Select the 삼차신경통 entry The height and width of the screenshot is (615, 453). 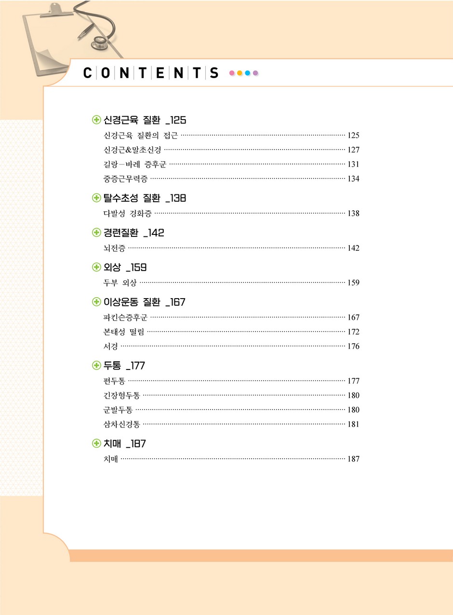tap(231, 424)
